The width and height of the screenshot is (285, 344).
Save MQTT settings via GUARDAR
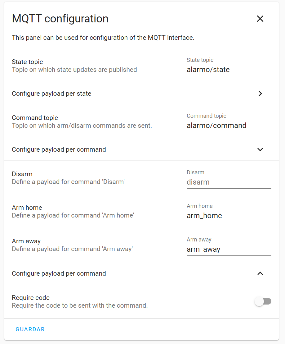pos(30,329)
